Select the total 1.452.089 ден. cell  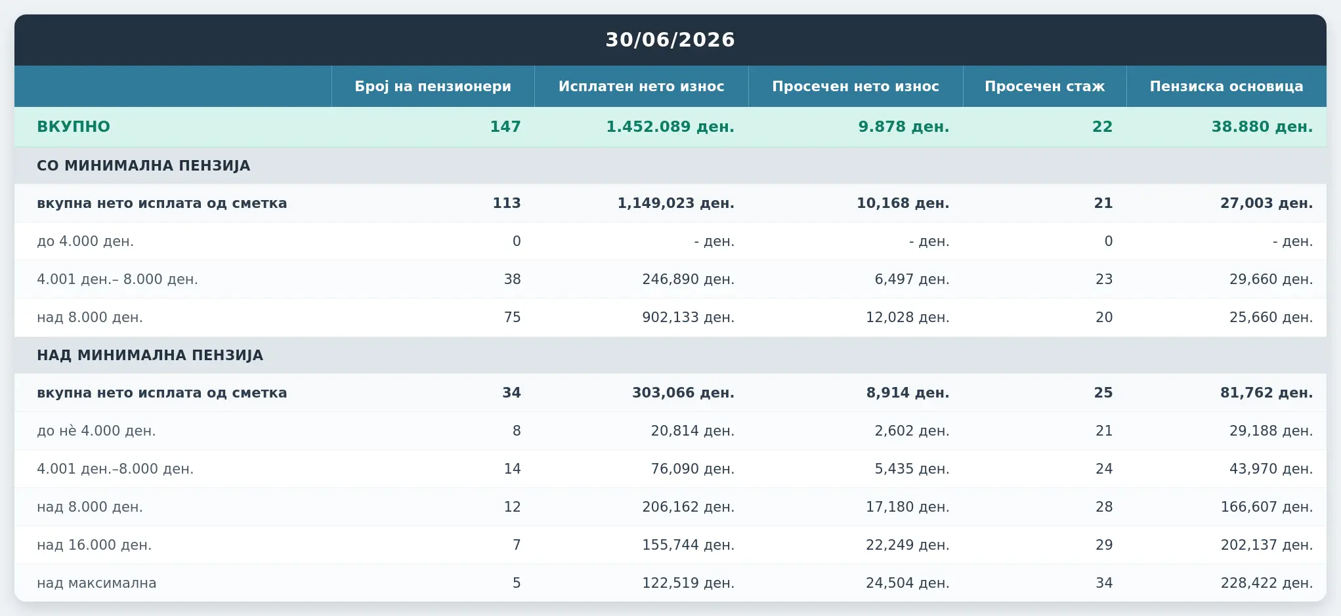[670, 127]
